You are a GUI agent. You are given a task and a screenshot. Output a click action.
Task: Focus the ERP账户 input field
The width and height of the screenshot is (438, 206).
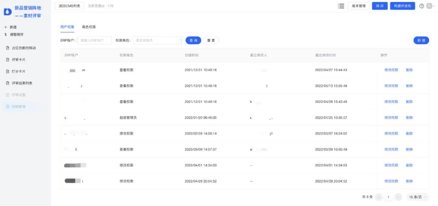click(94, 40)
